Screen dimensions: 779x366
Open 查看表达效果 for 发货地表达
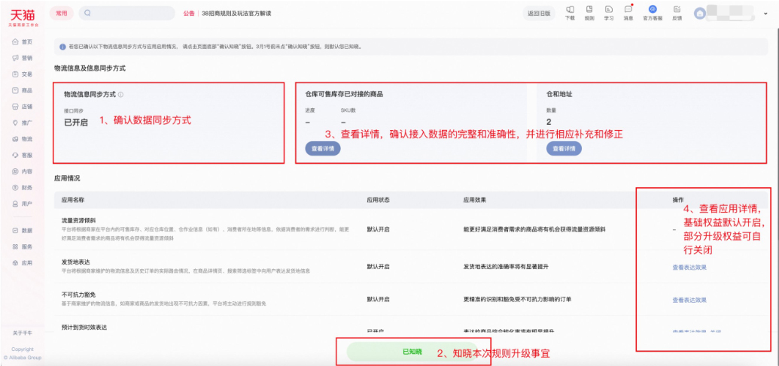pos(689,268)
